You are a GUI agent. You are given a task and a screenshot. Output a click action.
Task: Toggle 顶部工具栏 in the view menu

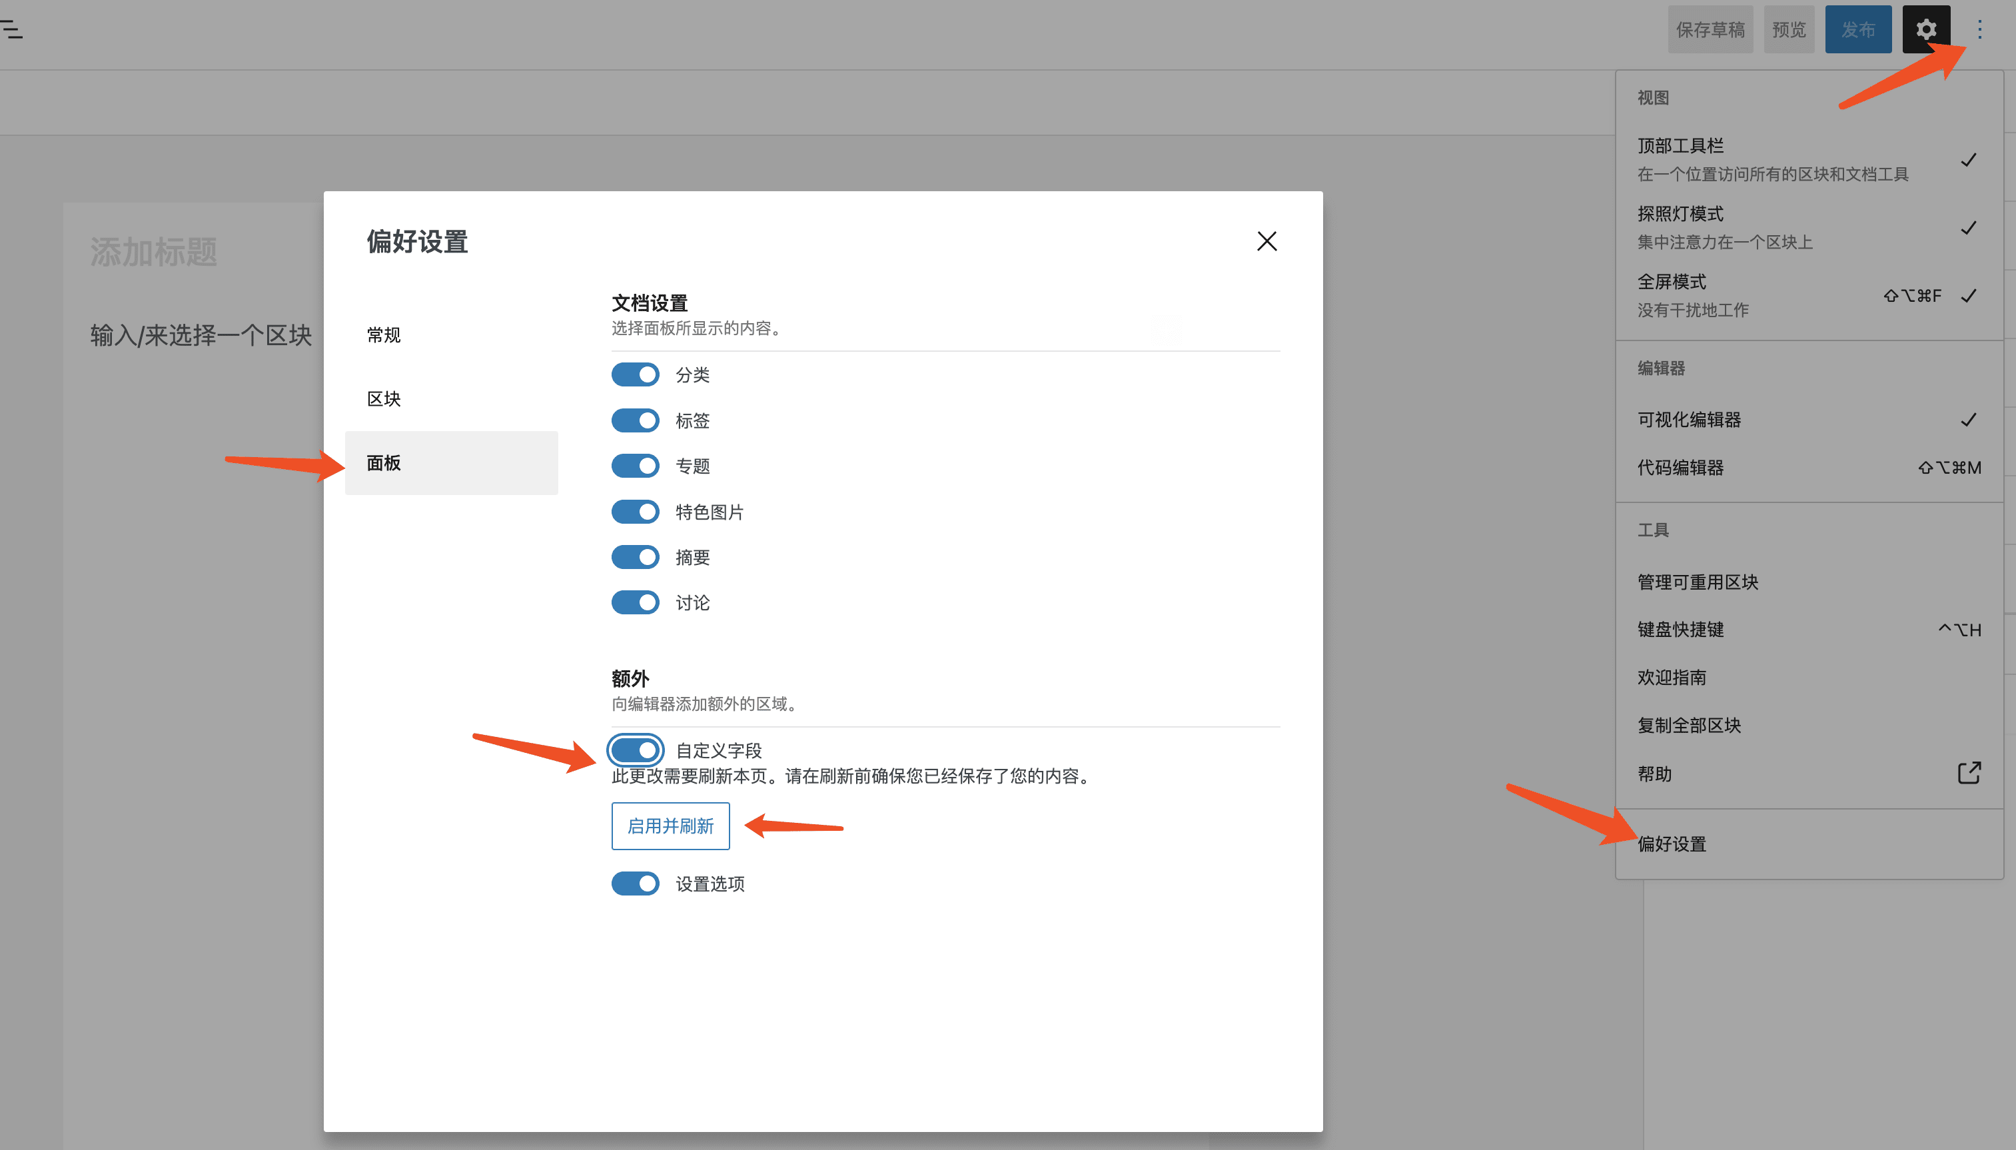1809,159
